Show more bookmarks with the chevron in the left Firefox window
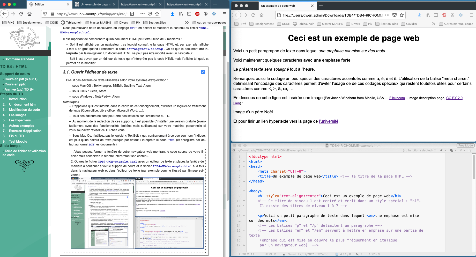 pos(187,23)
